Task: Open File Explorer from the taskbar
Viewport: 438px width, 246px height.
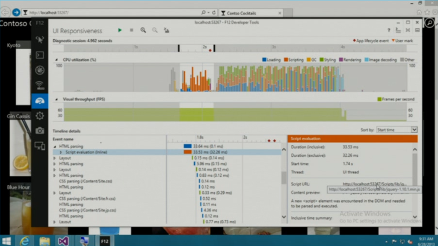Action: coord(44,241)
